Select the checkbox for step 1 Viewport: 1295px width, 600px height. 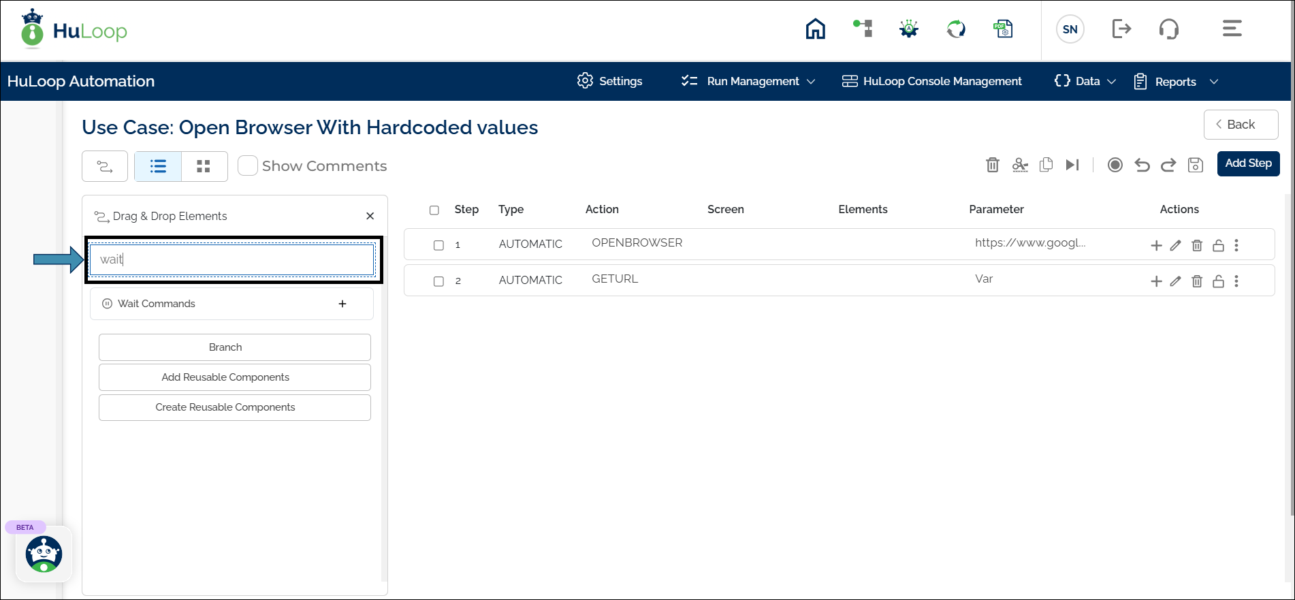(x=438, y=245)
